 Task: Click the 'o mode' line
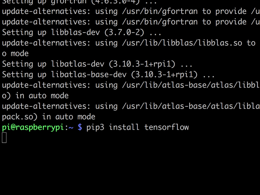[15, 54]
